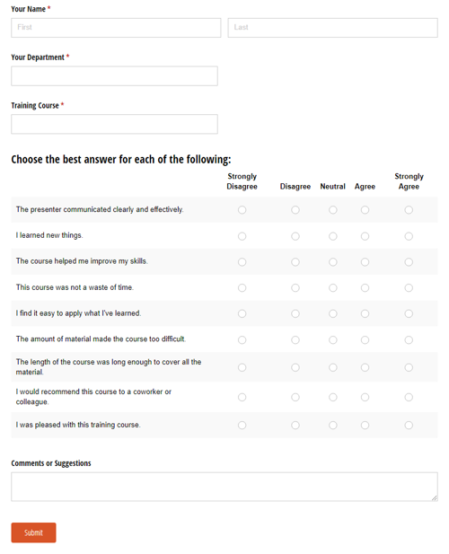Select Disagree for course not a waste of time
449x554 pixels.
[x=295, y=288]
